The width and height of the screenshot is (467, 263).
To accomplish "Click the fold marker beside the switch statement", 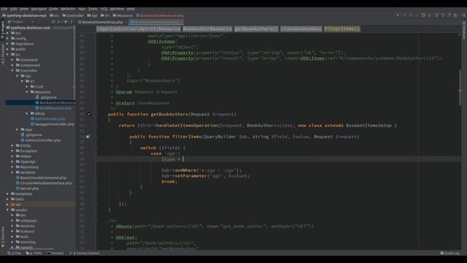I will tap(96, 148).
